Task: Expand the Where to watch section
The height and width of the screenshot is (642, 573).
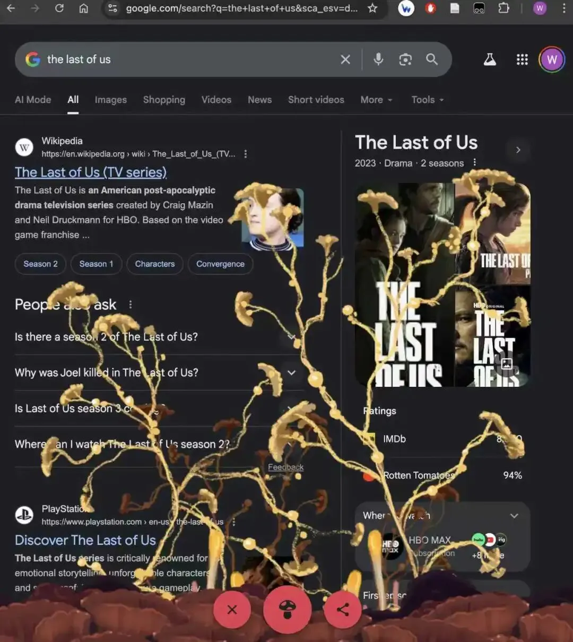Action: pos(442,516)
